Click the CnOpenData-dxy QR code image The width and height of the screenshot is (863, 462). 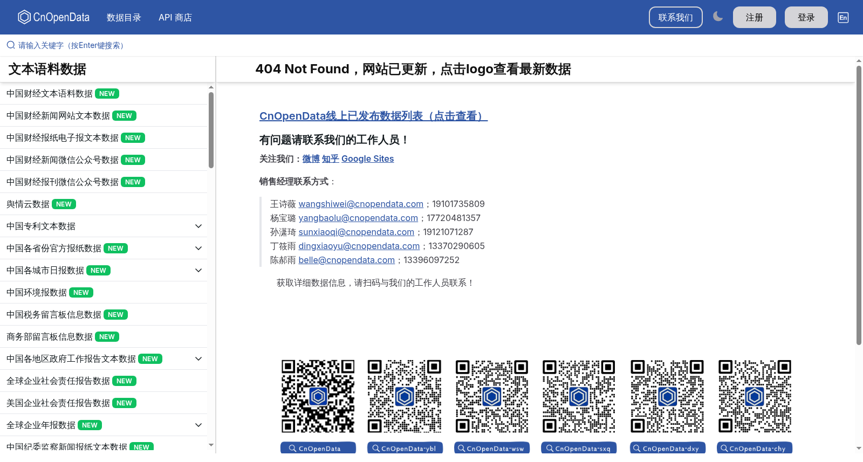[x=667, y=396]
